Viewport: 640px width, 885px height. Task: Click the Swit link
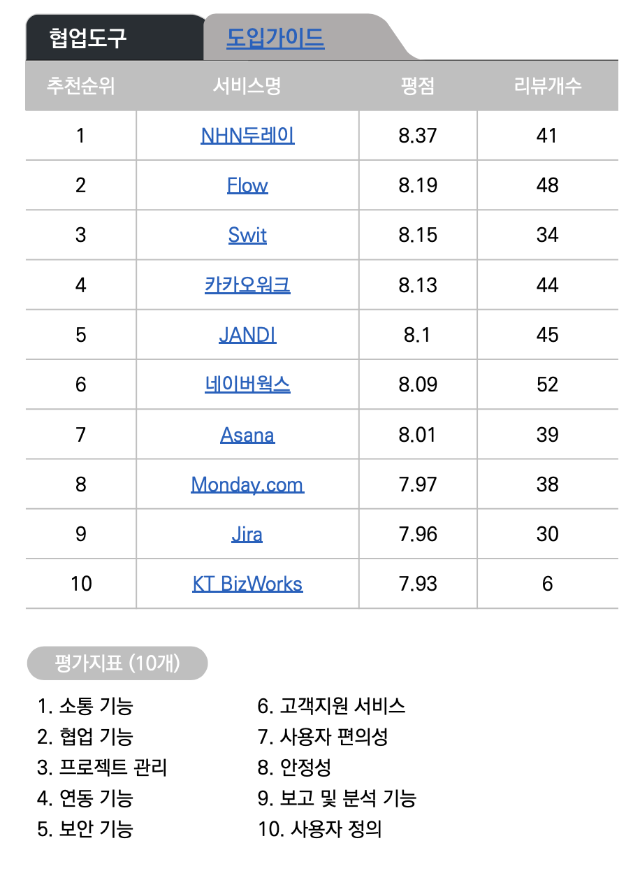(247, 235)
